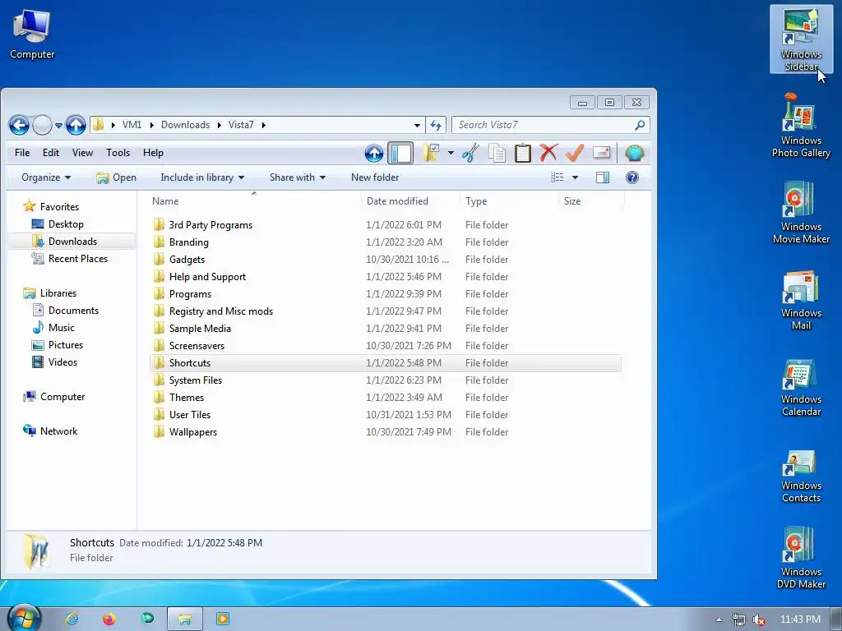This screenshot has width=842, height=631.
Task: Click the Change your view icon
Action: point(557,177)
